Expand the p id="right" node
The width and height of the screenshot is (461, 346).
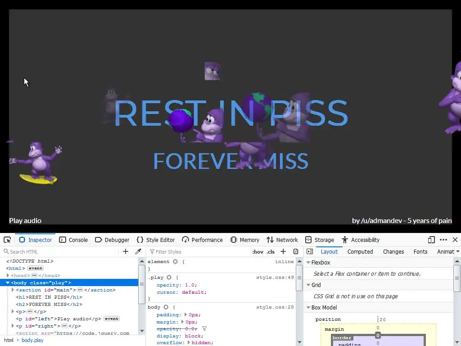point(13,326)
